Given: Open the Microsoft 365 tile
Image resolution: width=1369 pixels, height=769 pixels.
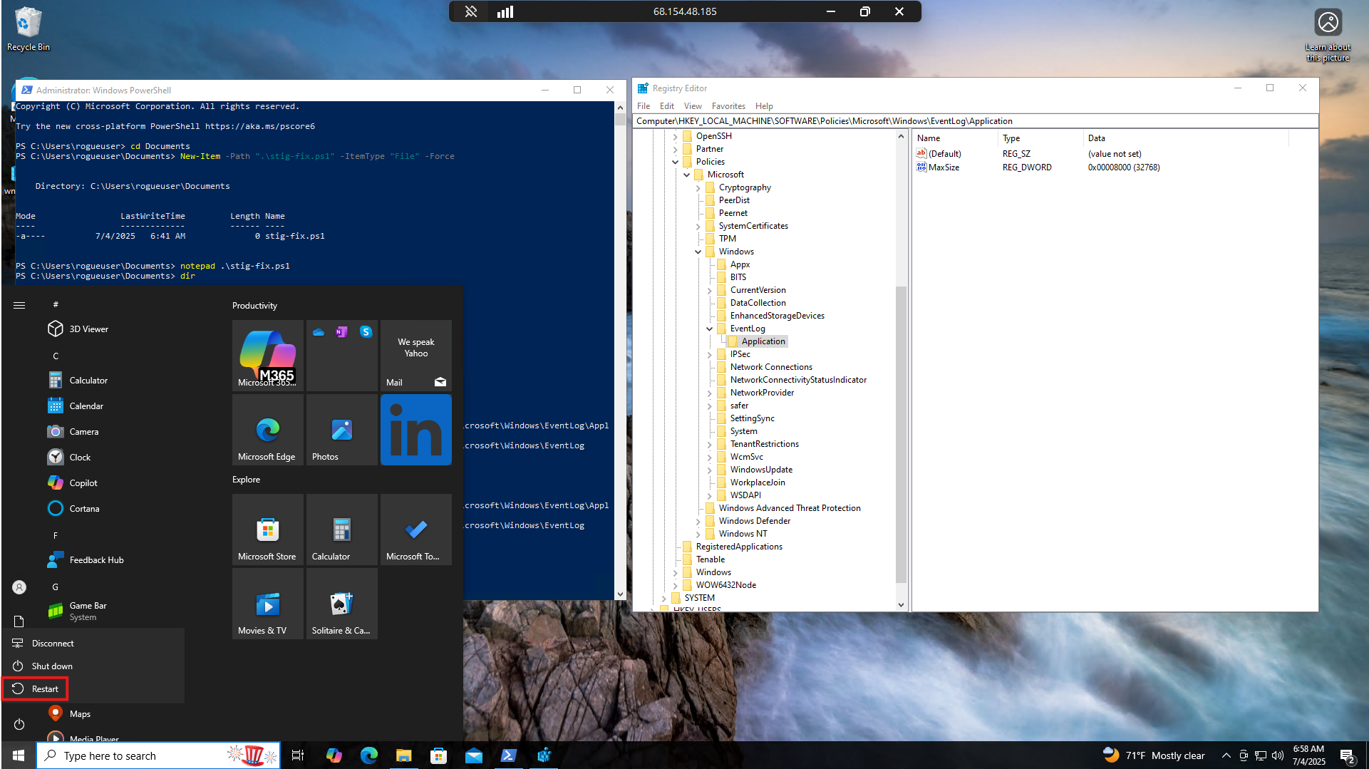Looking at the screenshot, I should pos(267,355).
